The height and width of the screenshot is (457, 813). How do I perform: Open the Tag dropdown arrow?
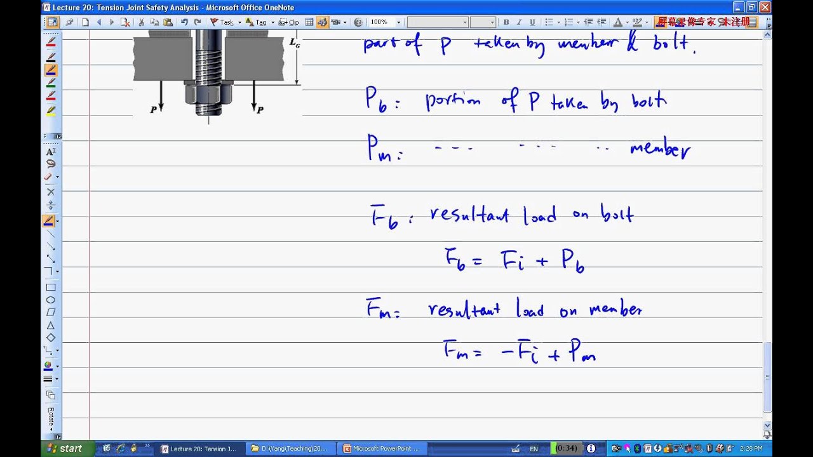pyautogui.click(x=272, y=22)
